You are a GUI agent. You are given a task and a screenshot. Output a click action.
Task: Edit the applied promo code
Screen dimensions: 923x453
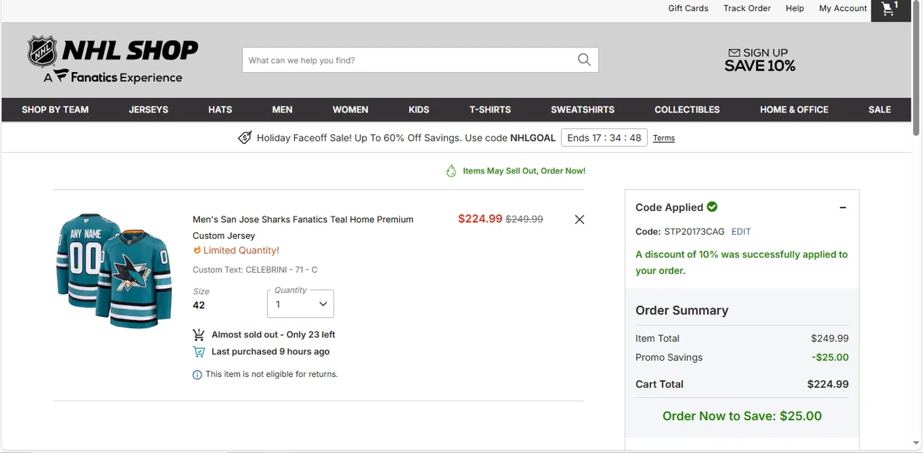click(x=741, y=231)
